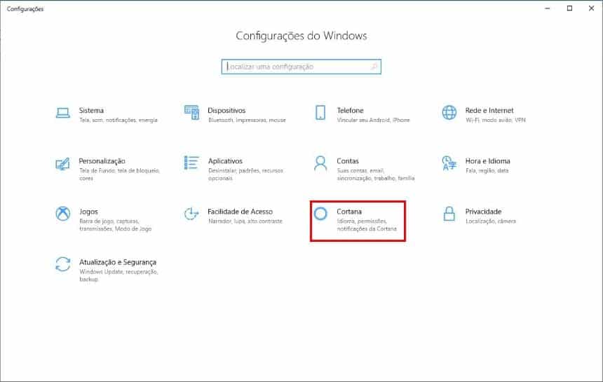Click the text 'Wi-Fi, modo avião, VPN'
The height and width of the screenshot is (382, 603).
click(495, 121)
